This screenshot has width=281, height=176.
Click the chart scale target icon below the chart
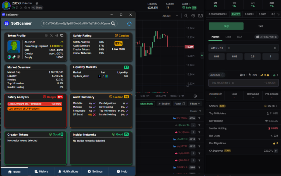pyautogui.click(x=195, y=96)
